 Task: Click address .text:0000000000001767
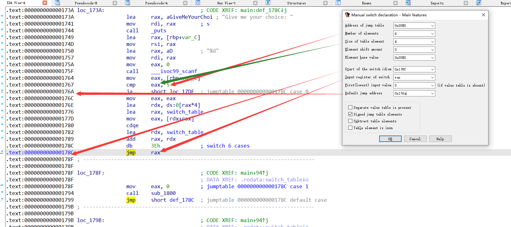(x=40, y=85)
